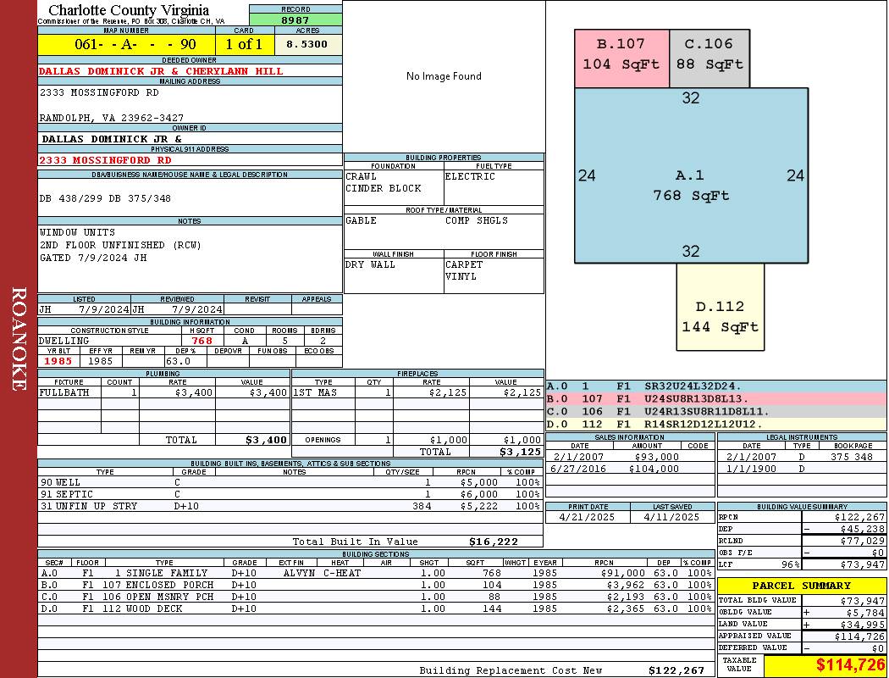Image resolution: width=889 pixels, height=678 pixels.
Task: Click the note WINDOW UNITS
Action: coord(77,232)
